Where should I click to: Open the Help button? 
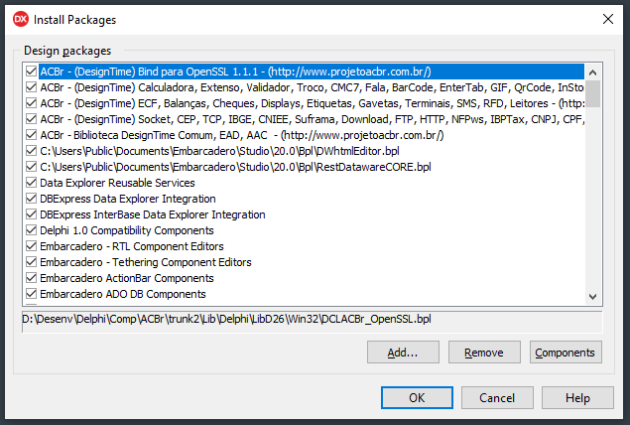coord(577,397)
